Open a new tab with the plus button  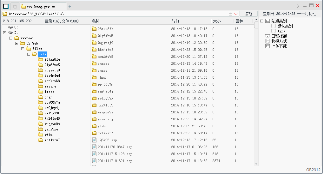coord(70,7)
